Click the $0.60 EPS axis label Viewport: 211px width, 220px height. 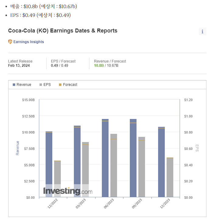click(189, 149)
